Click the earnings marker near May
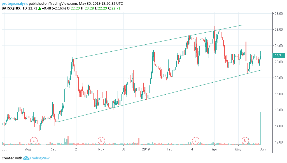Screen dimensions: 287x163 [245, 141]
